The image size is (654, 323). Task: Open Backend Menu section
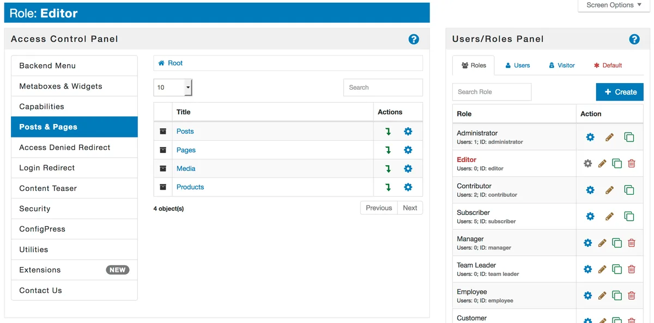click(74, 66)
